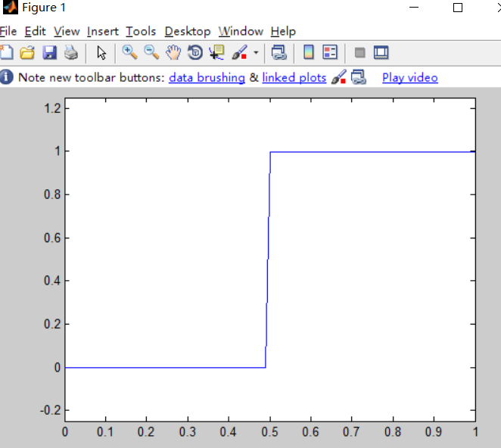This screenshot has width=501, height=448.
Task: Open the Insert menu
Action: pyautogui.click(x=103, y=31)
